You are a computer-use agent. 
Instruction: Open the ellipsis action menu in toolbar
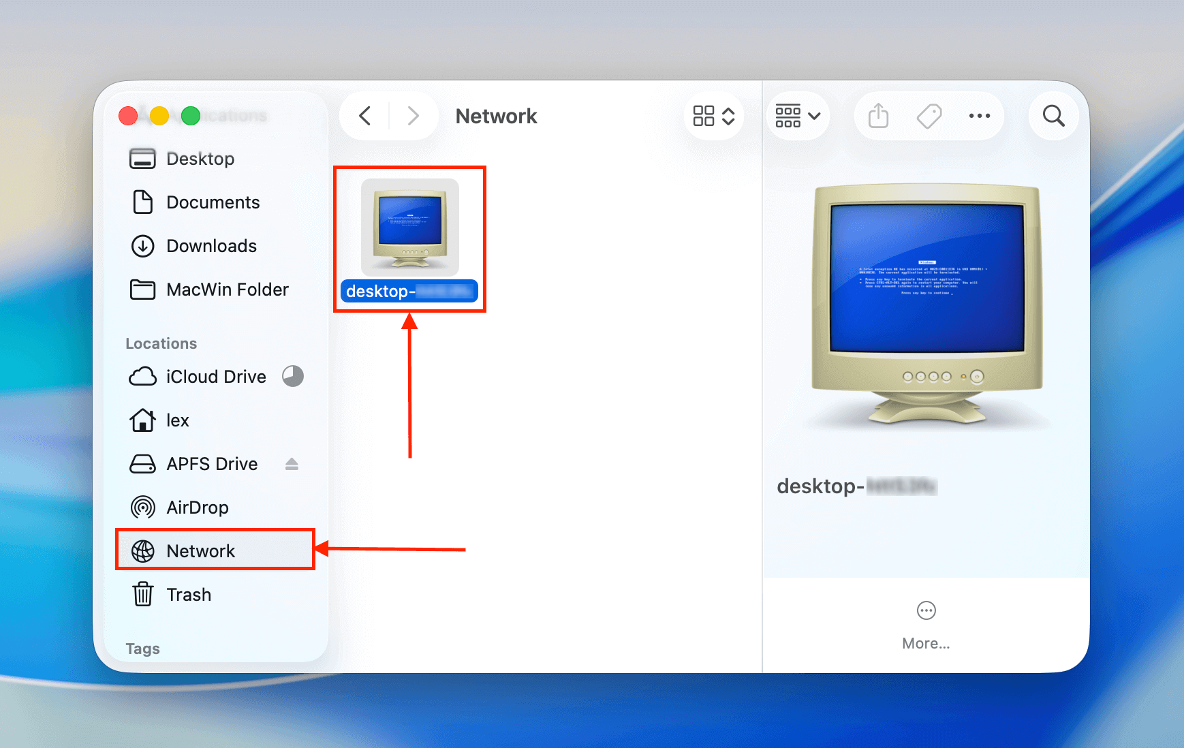tap(979, 116)
